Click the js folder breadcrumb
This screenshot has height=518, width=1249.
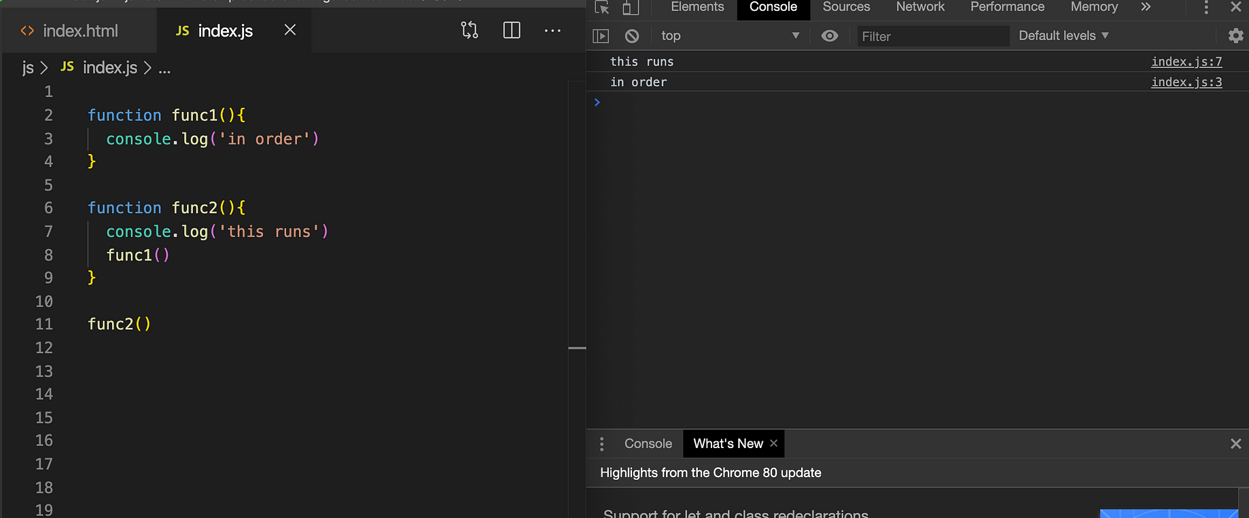point(28,68)
